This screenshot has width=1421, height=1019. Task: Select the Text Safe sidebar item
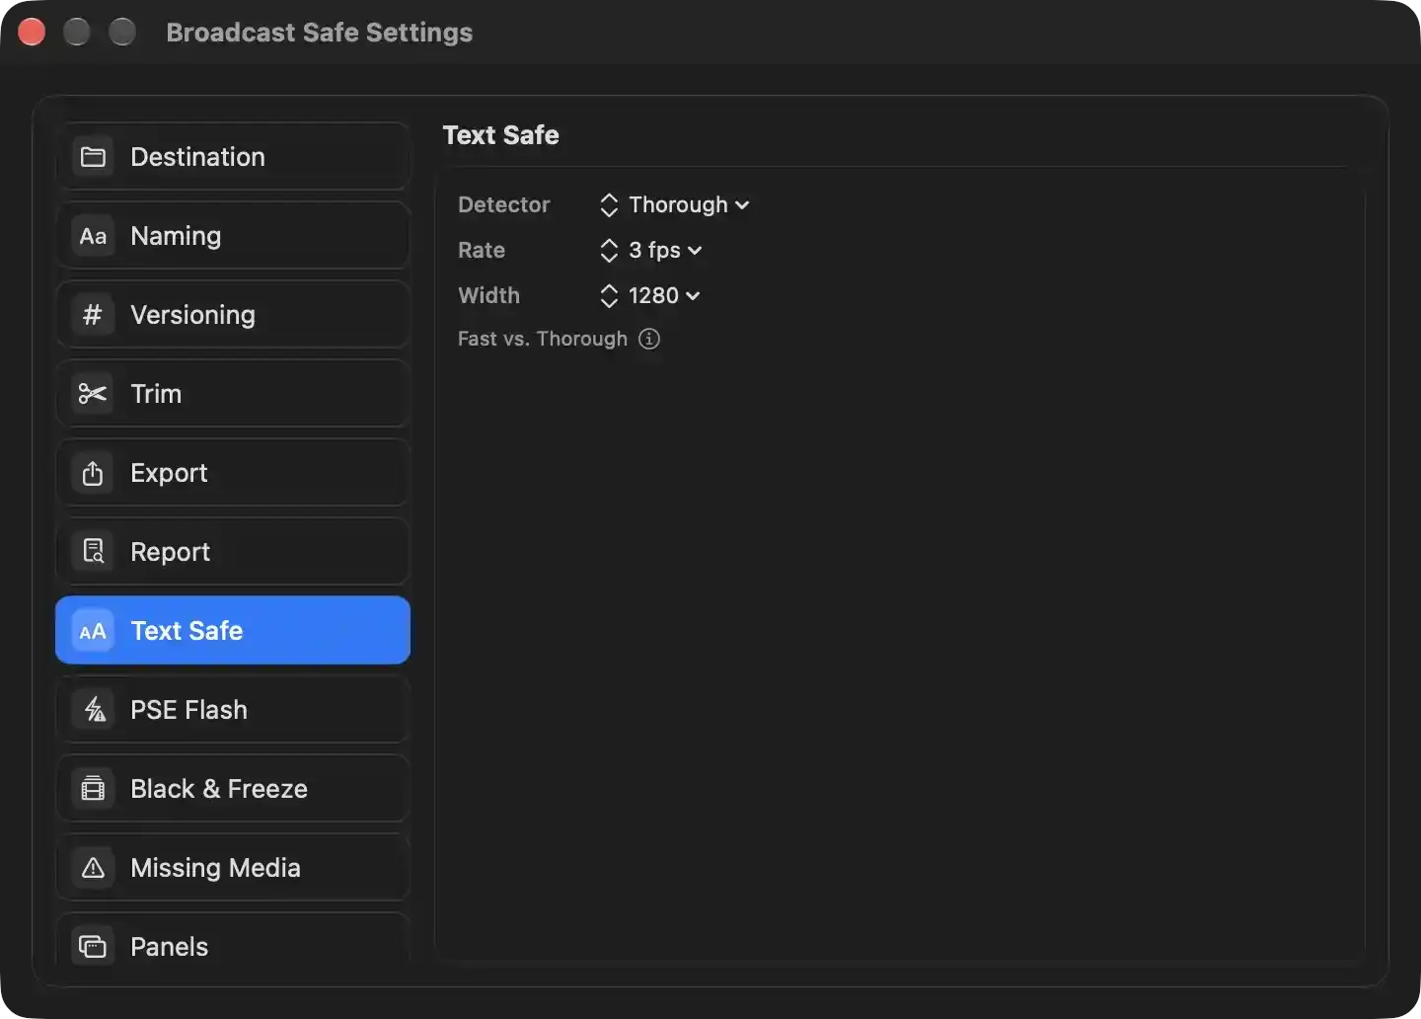[233, 631]
